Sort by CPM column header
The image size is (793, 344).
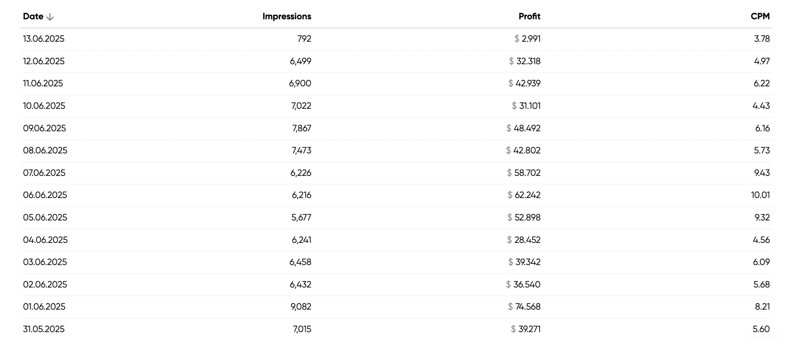[x=760, y=16]
